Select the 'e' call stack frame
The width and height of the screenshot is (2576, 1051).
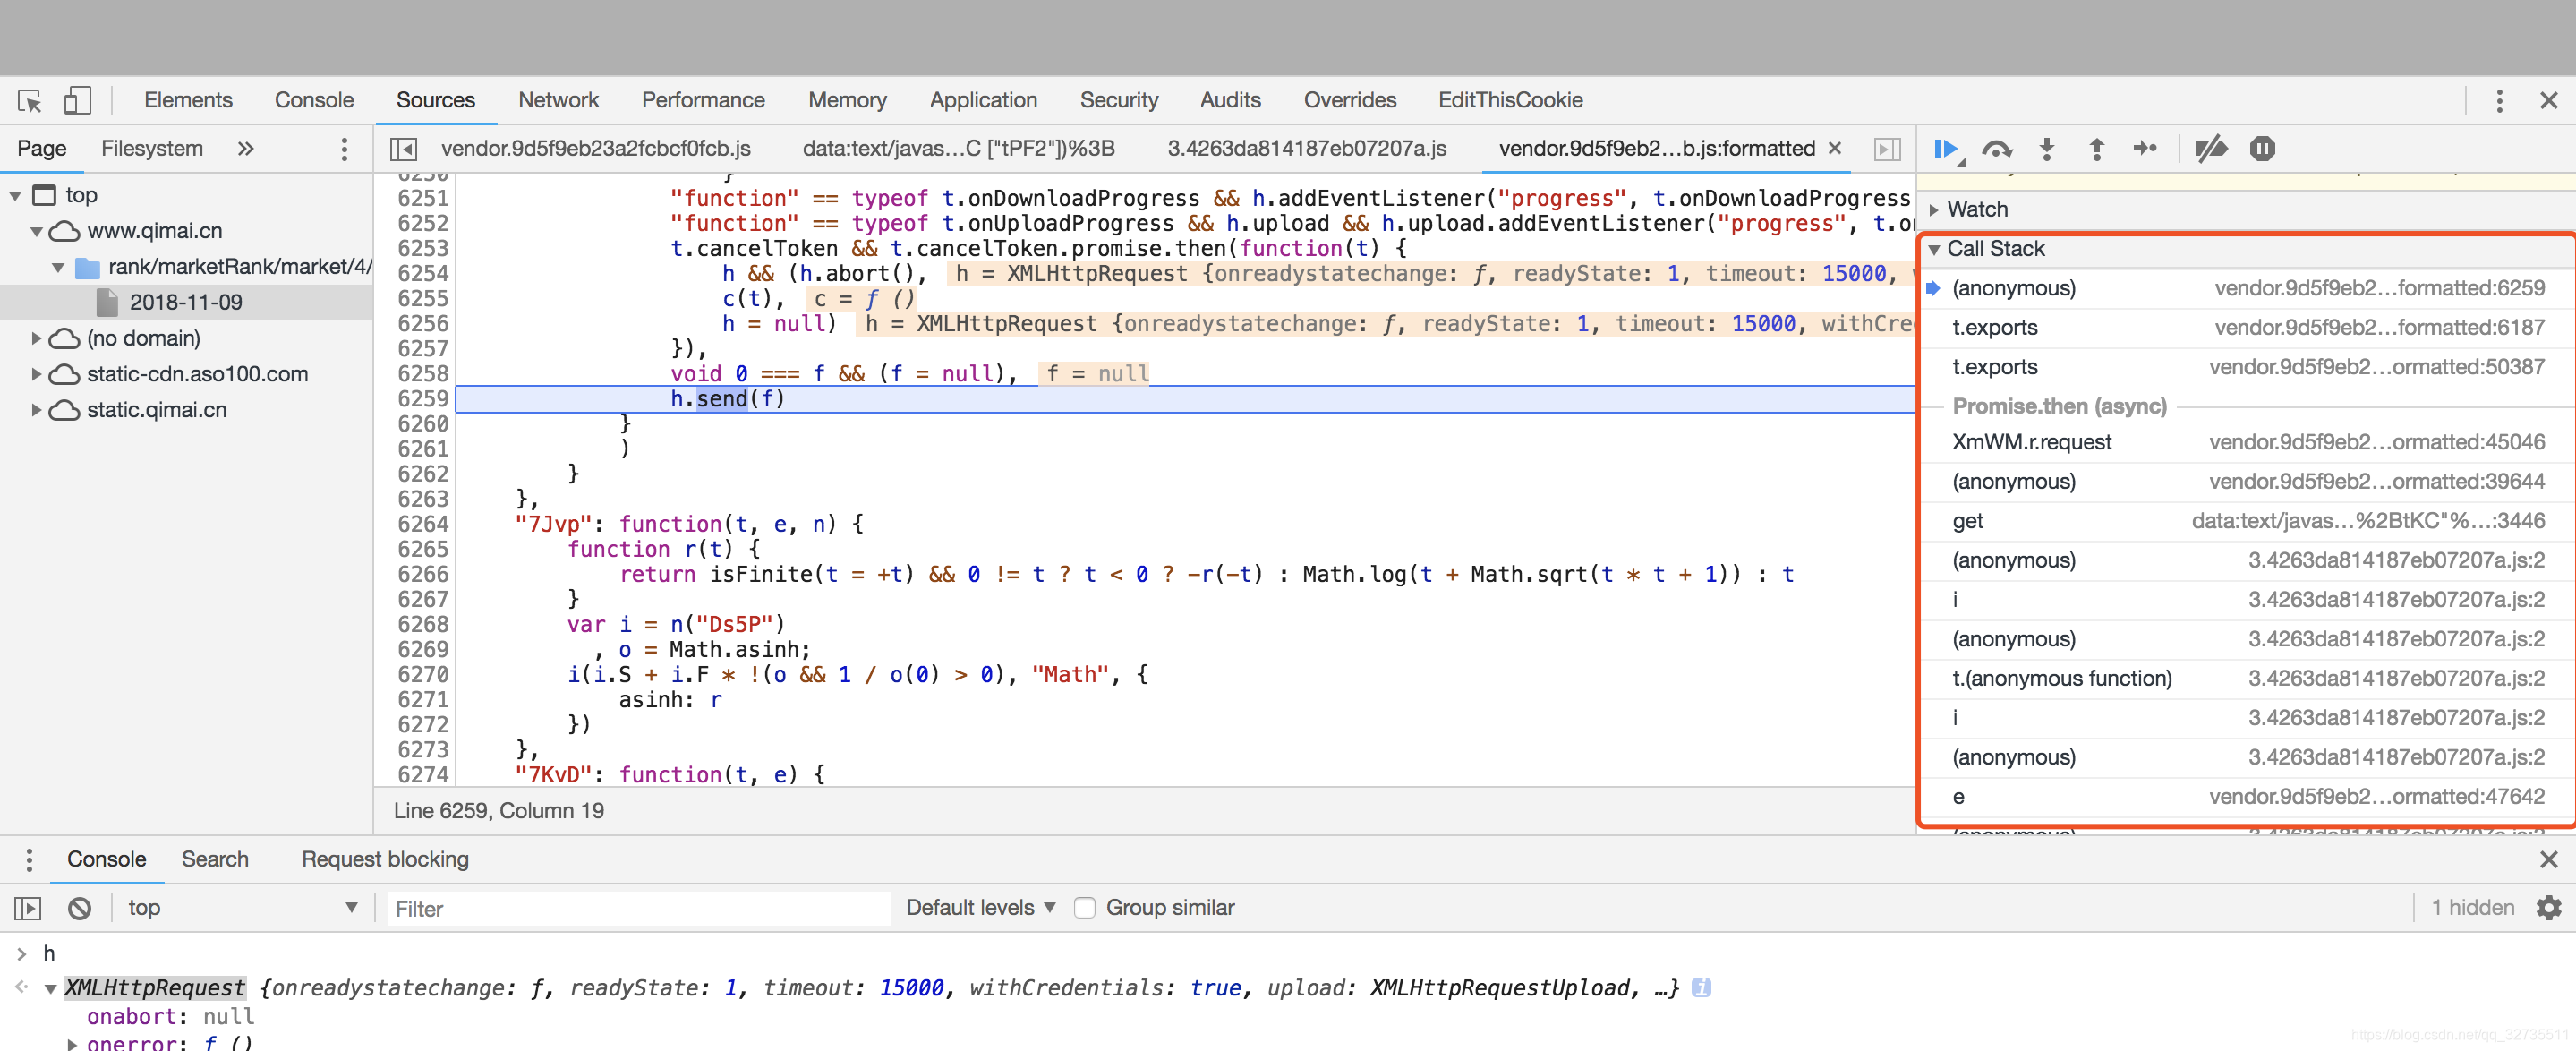[2249, 797]
